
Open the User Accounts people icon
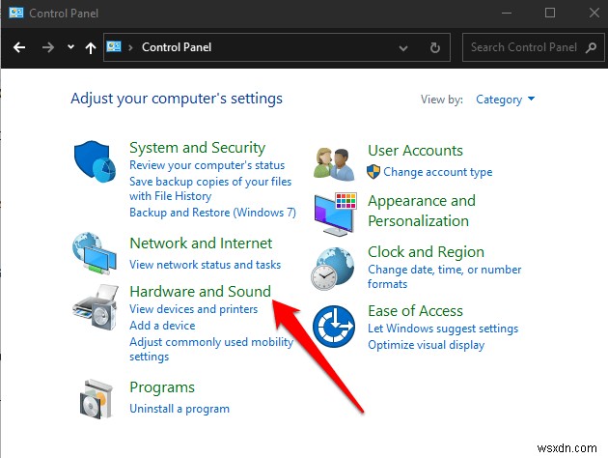[334, 164]
